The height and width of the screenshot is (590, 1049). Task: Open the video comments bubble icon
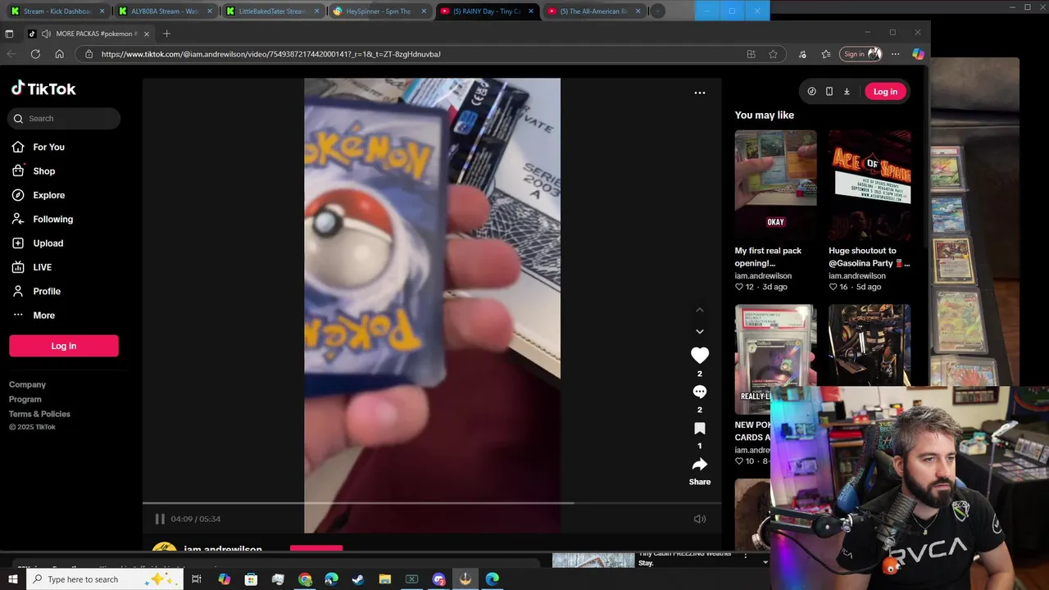(x=700, y=392)
